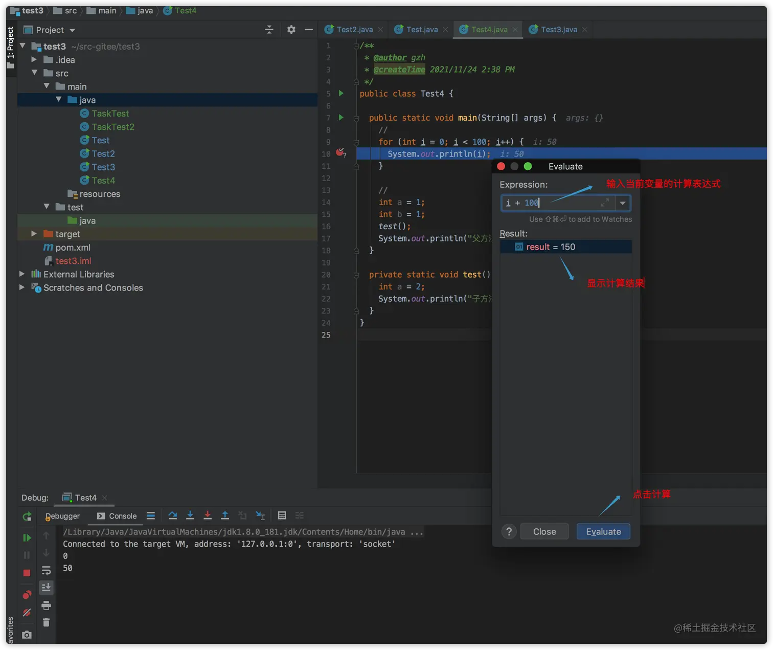The height and width of the screenshot is (650, 773).
Task: Expand the expression input field
Action: [605, 203]
